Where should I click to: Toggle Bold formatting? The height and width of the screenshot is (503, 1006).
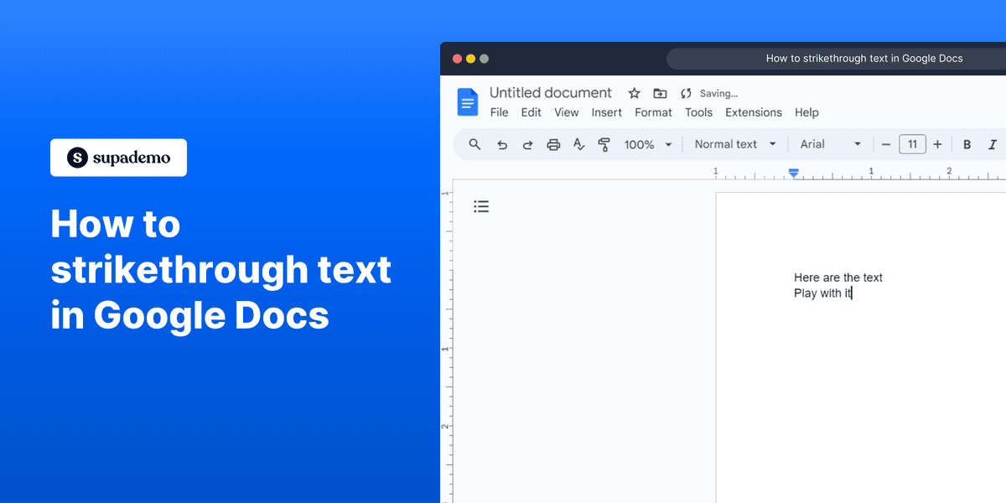tap(967, 144)
